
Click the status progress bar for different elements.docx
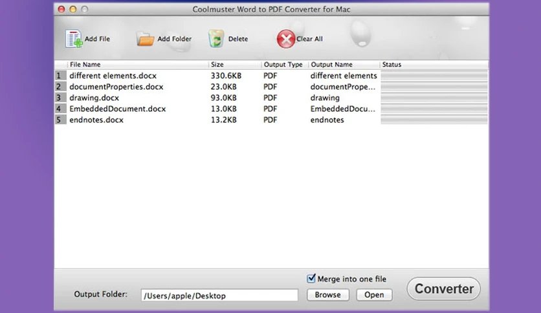pos(434,76)
